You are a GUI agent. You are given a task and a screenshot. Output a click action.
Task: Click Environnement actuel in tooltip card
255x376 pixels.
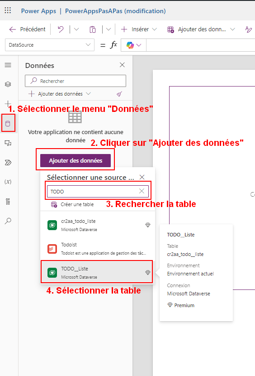coord(190,274)
